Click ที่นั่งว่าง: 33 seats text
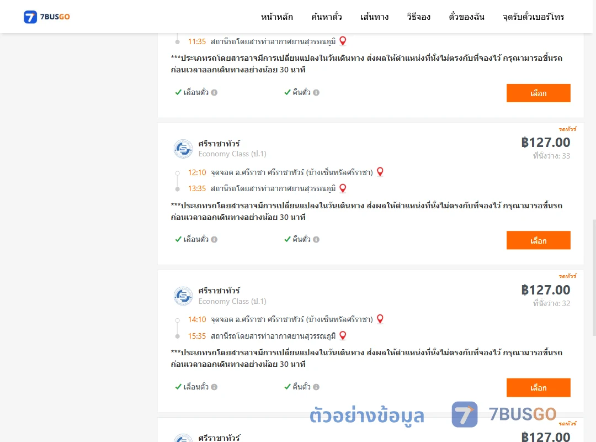 pyautogui.click(x=551, y=156)
